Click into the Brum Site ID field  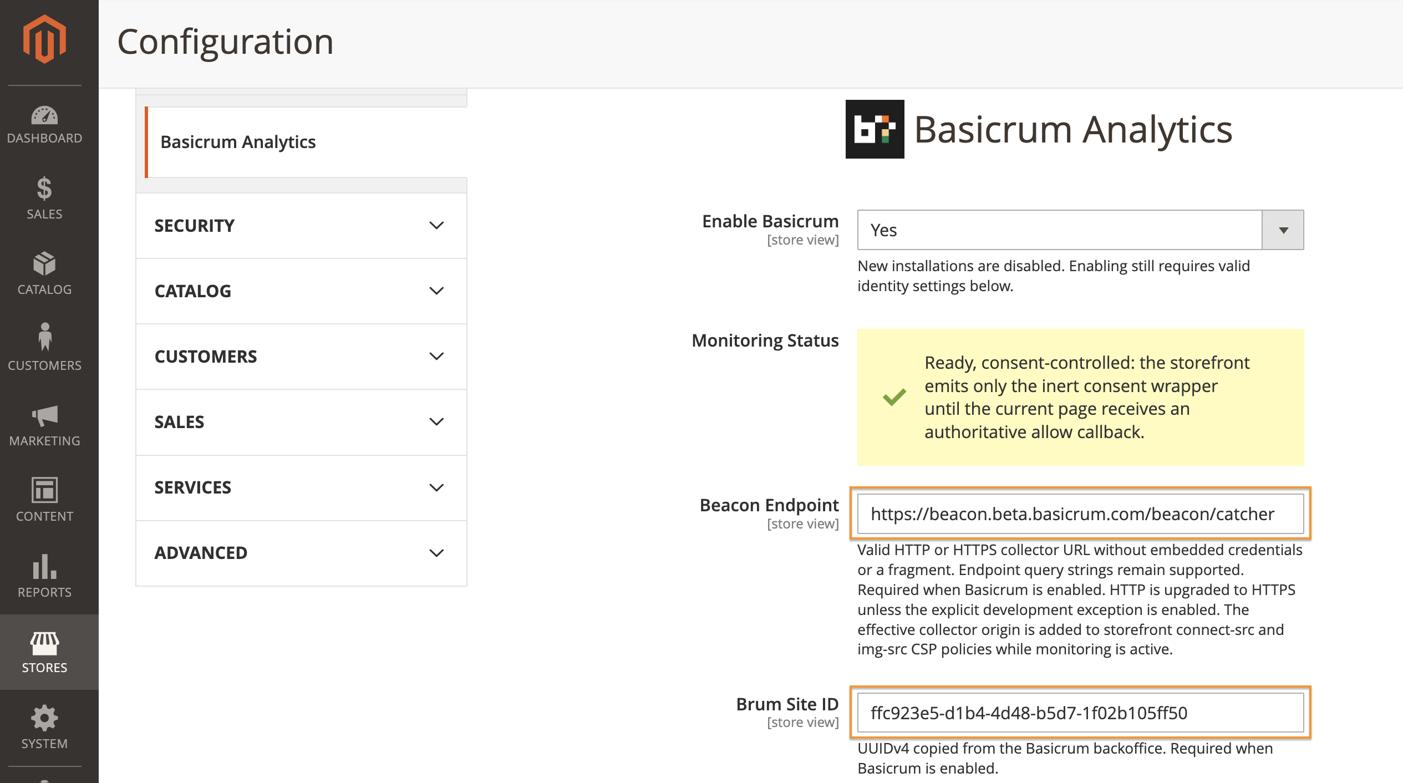click(x=1080, y=713)
